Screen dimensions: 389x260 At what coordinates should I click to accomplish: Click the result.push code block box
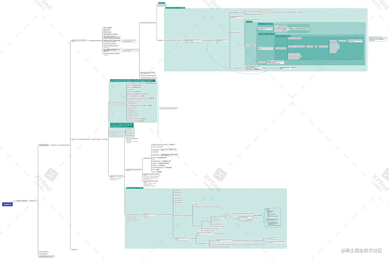[273, 218]
